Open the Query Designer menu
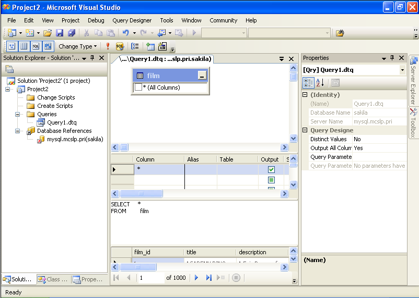 pyautogui.click(x=132, y=20)
